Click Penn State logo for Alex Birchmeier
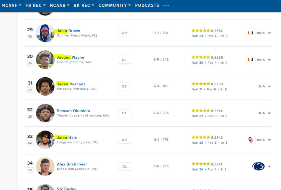Screen dimensions: 281x190 [258, 166]
